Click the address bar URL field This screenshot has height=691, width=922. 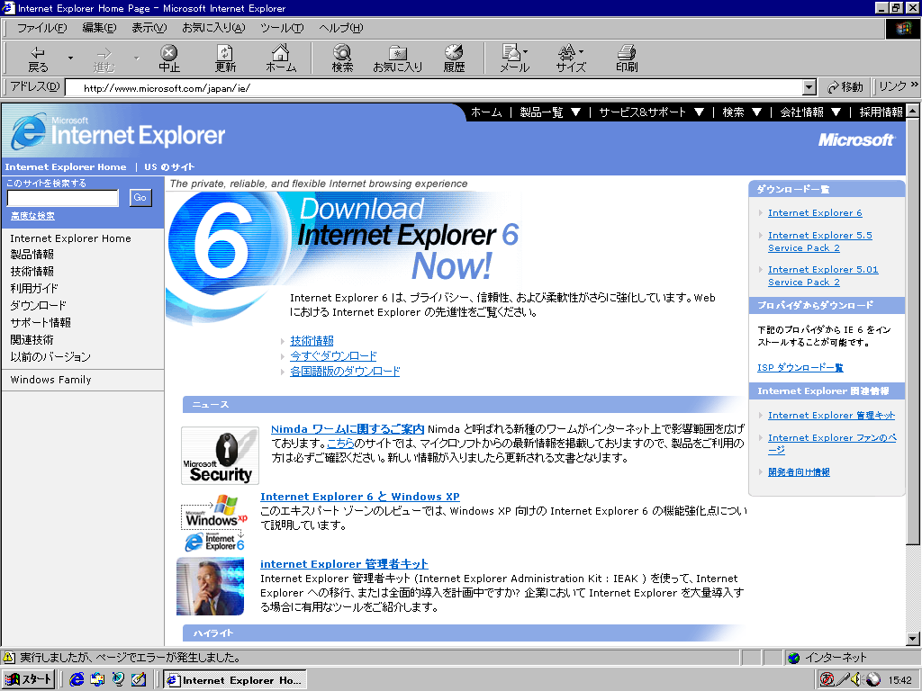click(434, 88)
